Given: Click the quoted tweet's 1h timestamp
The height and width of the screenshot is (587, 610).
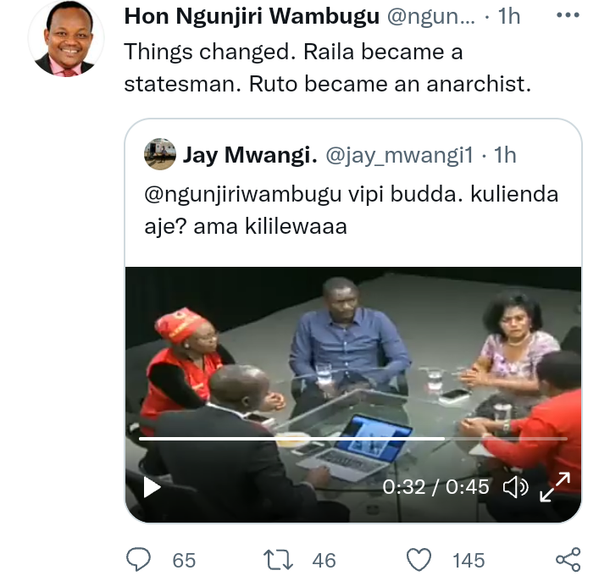Looking at the screenshot, I should [505, 155].
